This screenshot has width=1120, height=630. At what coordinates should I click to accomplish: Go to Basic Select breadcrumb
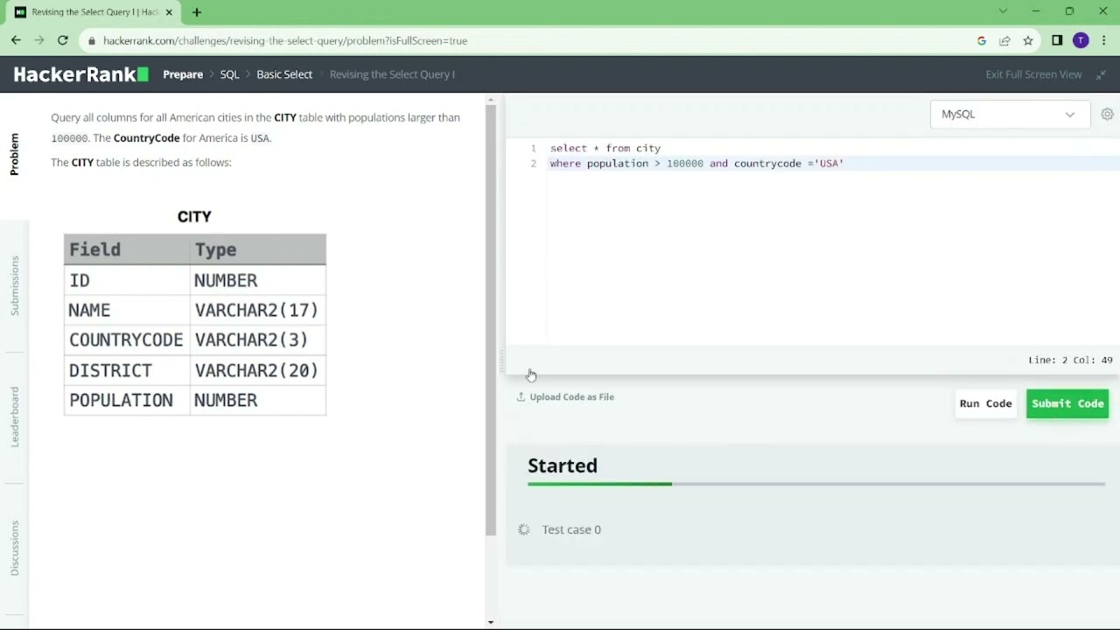click(x=284, y=74)
